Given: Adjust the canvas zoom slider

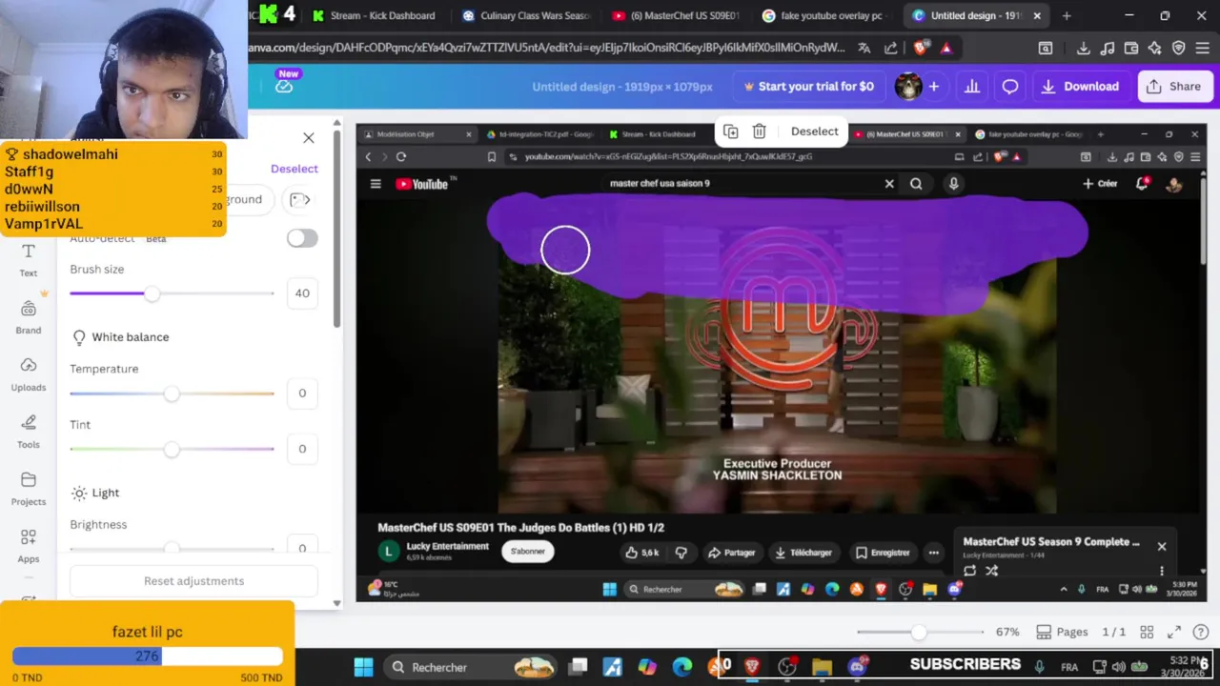Looking at the screenshot, I should [x=920, y=632].
